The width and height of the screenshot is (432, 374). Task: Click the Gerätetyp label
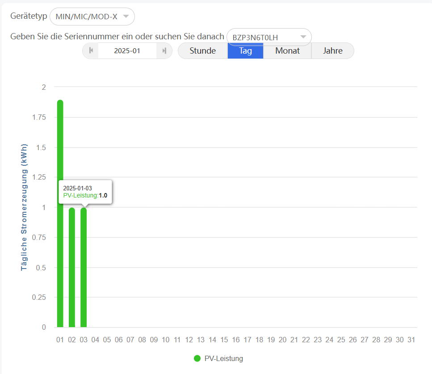click(29, 16)
